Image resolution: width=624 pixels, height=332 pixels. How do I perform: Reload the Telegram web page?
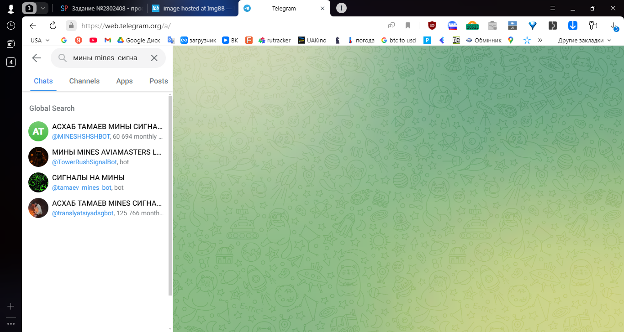[53, 26]
